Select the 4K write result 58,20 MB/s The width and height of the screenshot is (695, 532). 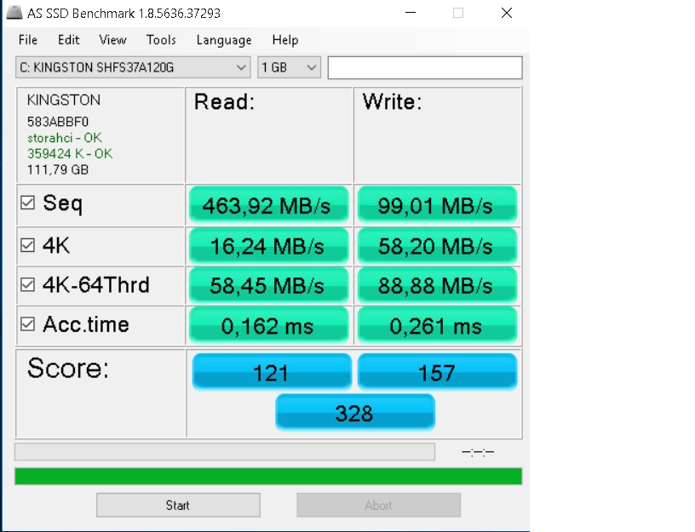[437, 246]
